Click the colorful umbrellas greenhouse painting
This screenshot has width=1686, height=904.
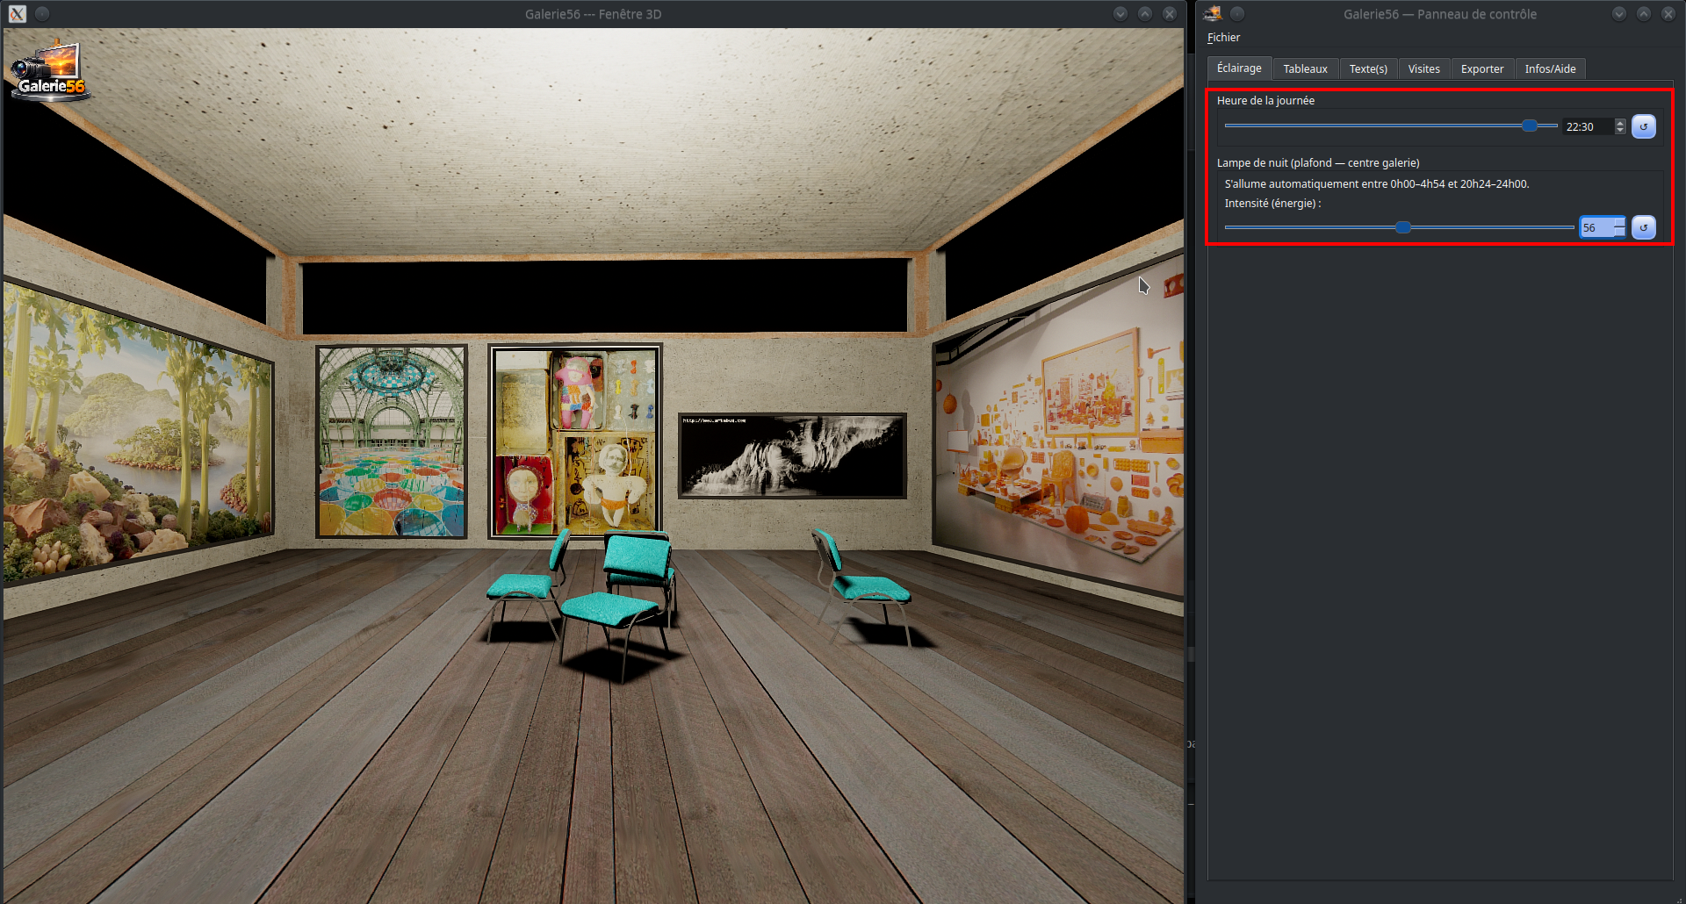(392, 441)
